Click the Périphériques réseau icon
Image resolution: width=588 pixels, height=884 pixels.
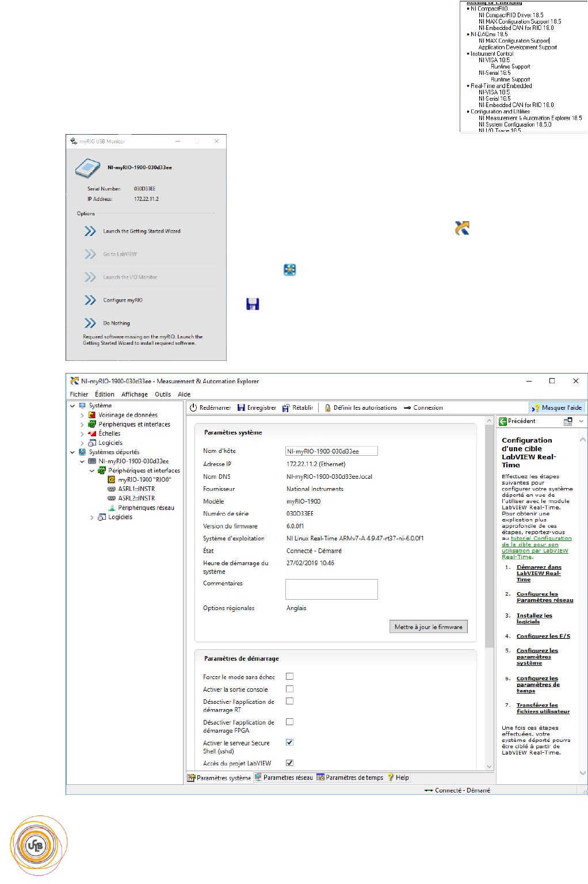(112, 508)
